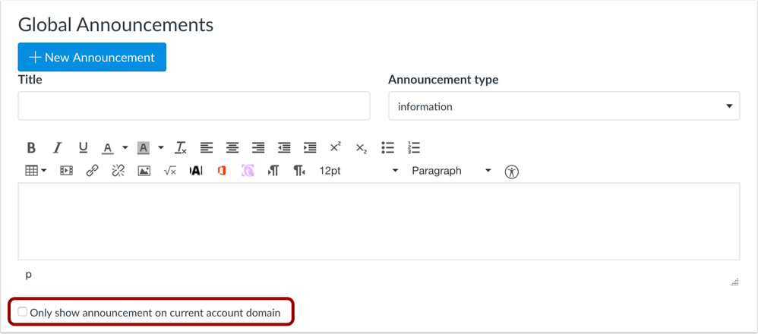Screen dimensions: 758x334
Task: Insert a bulleted list
Action: pos(387,147)
